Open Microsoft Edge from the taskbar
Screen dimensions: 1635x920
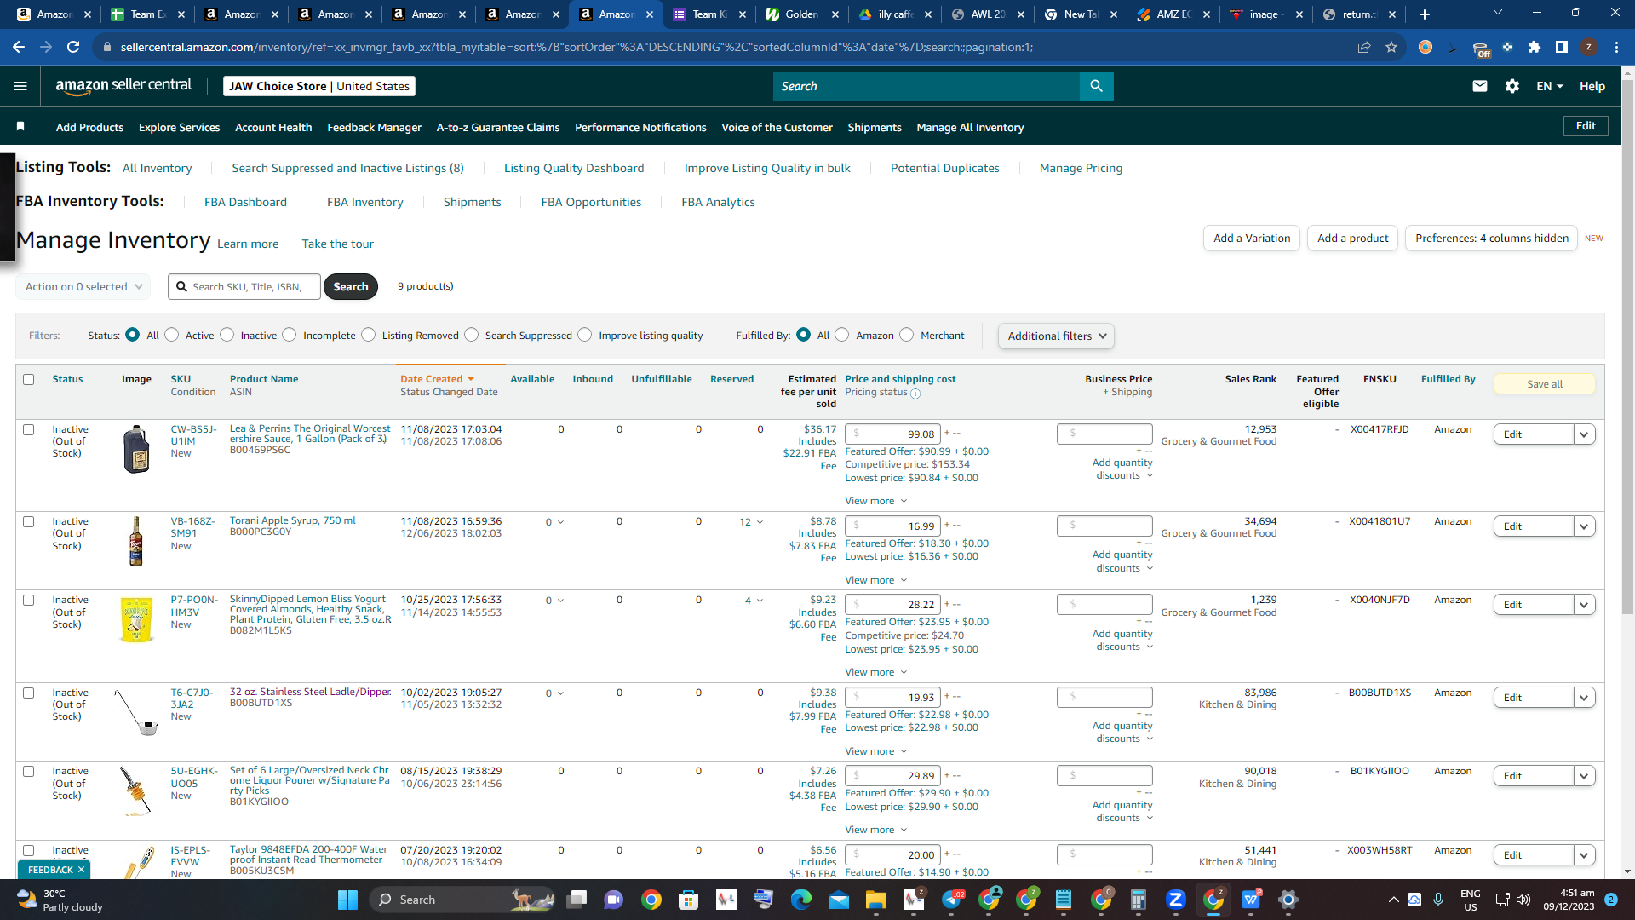[801, 900]
